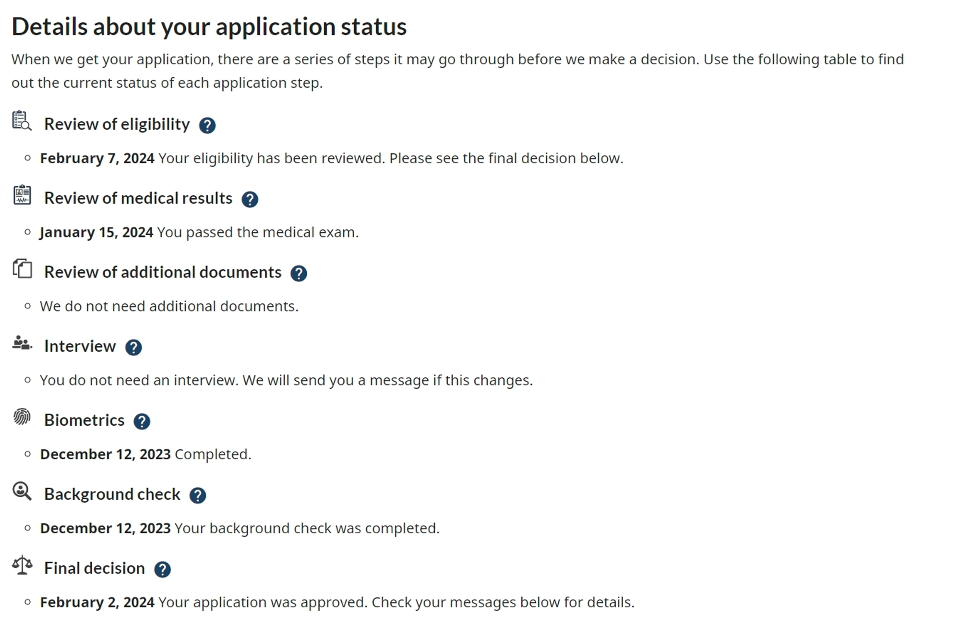Click the medical results clipboard icon
960x624 pixels.
click(x=22, y=195)
